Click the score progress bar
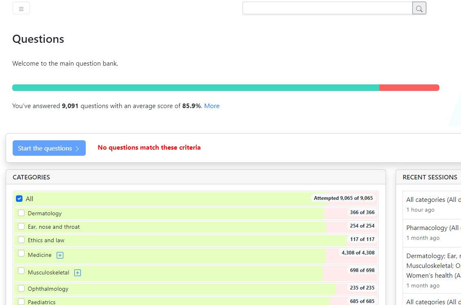This screenshot has width=461, height=305. coord(225,87)
